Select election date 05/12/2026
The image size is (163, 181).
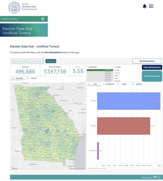tap(100, 72)
